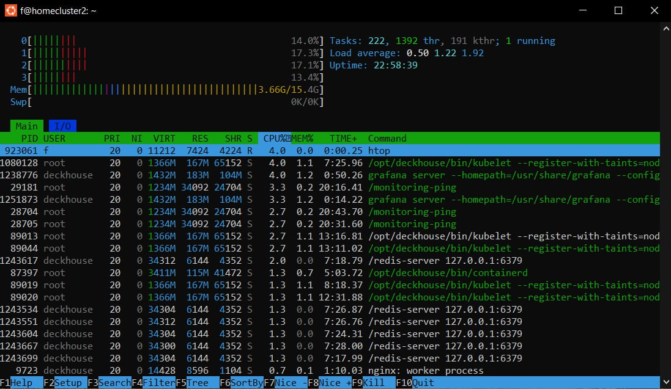Select grafana process PID 1238776
671x389 pixels.
330,175
